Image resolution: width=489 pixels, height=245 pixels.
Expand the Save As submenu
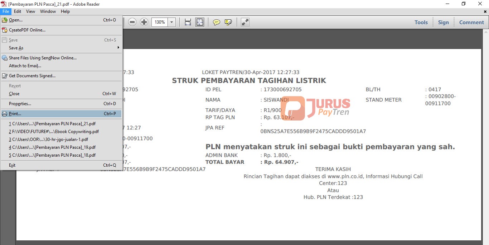tap(62, 48)
